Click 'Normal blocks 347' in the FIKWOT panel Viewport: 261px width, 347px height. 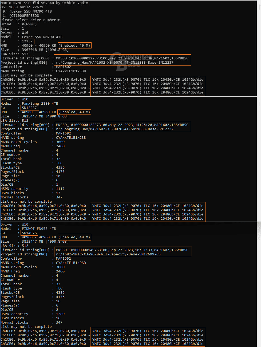pyautogui.click(x=31, y=322)
